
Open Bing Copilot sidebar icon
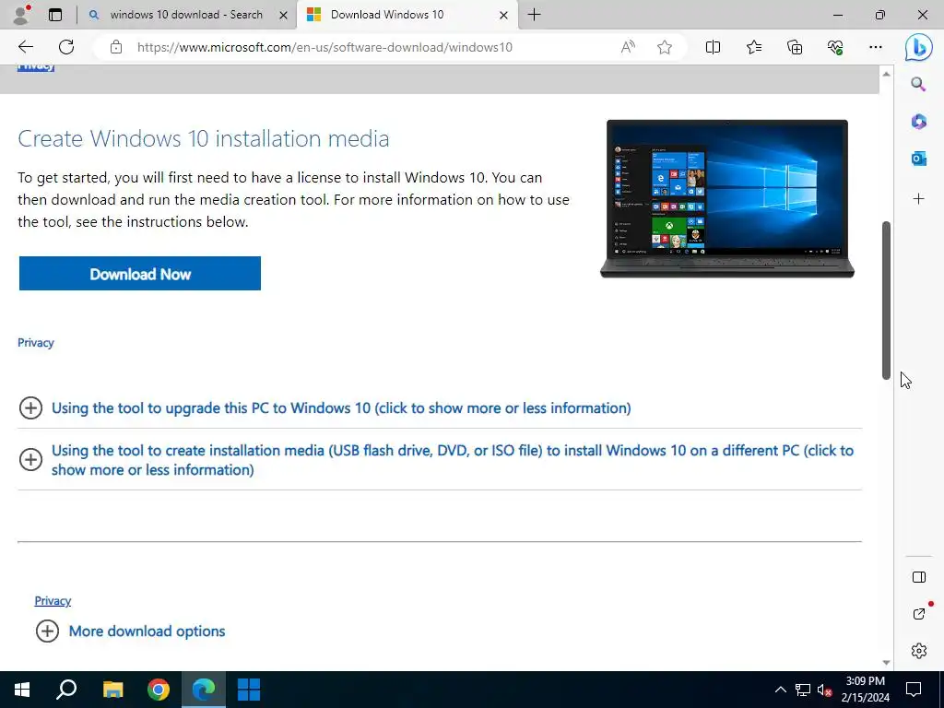(919, 47)
